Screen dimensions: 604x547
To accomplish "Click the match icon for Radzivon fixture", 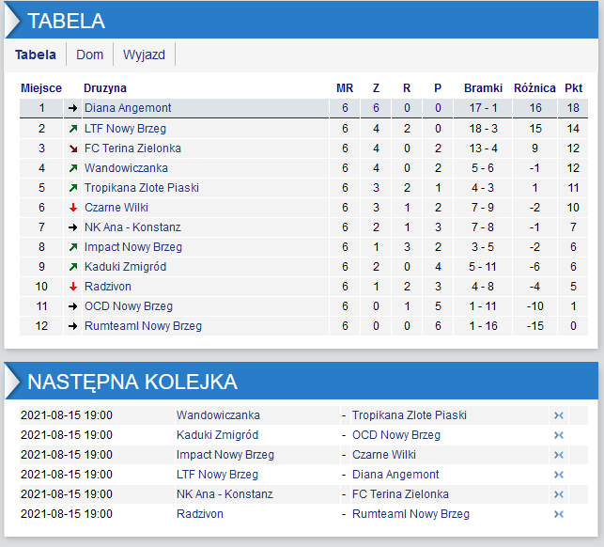I will [558, 514].
